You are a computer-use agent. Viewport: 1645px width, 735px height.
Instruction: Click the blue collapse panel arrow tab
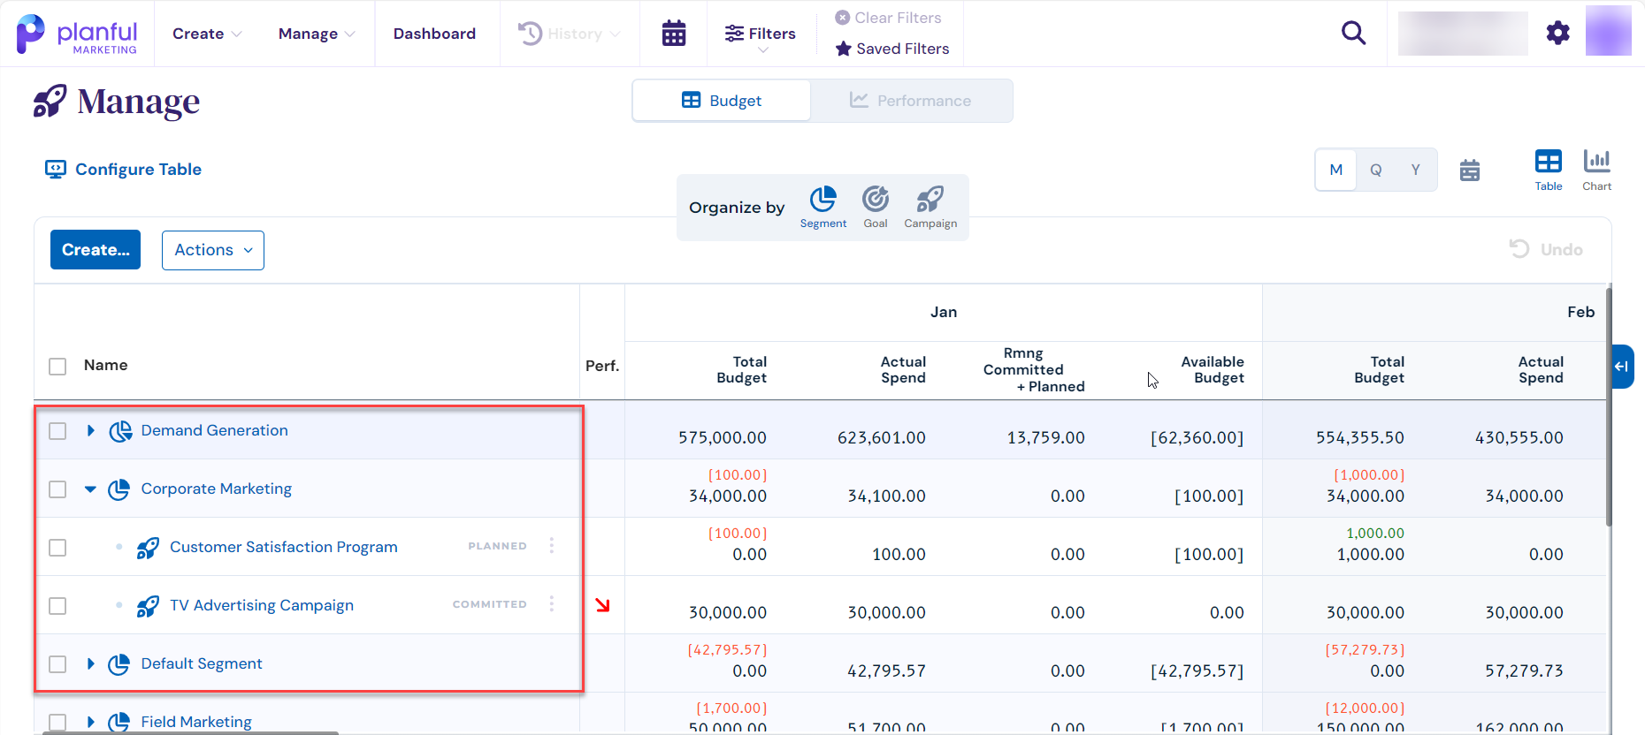pyautogui.click(x=1622, y=367)
